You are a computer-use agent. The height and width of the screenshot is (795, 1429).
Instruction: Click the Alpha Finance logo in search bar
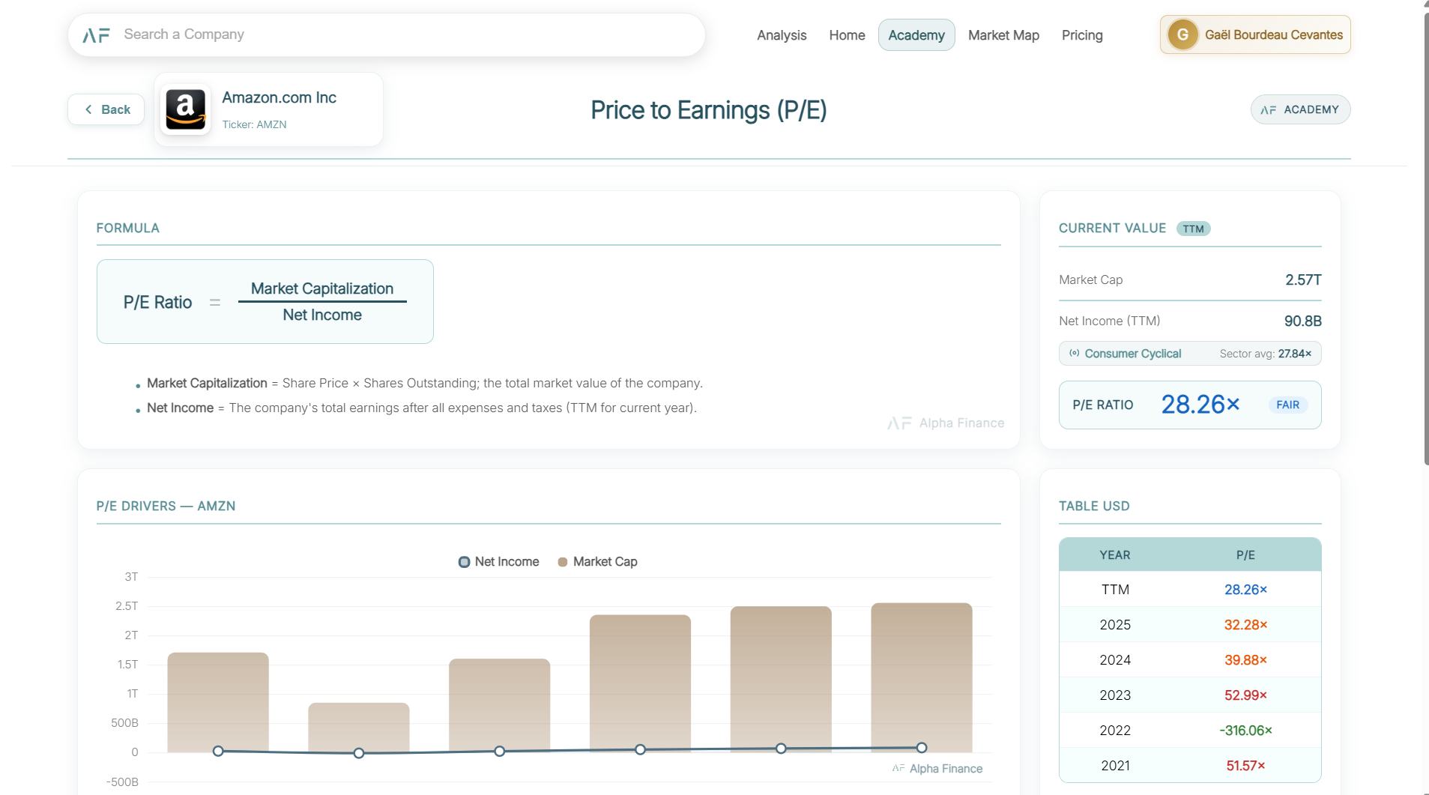click(96, 35)
